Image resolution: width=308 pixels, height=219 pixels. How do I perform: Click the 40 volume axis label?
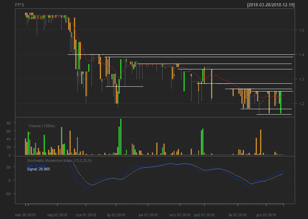(x=9, y=139)
